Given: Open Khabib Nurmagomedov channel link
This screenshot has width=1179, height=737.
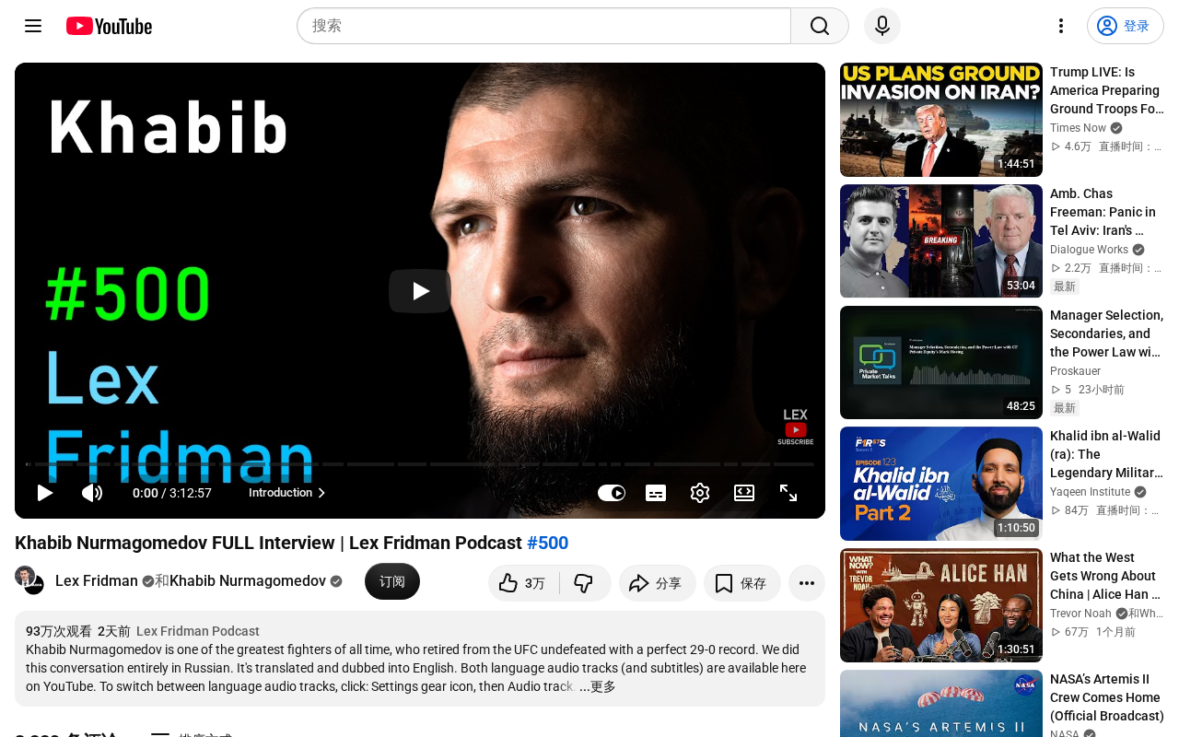Looking at the screenshot, I should point(248,581).
